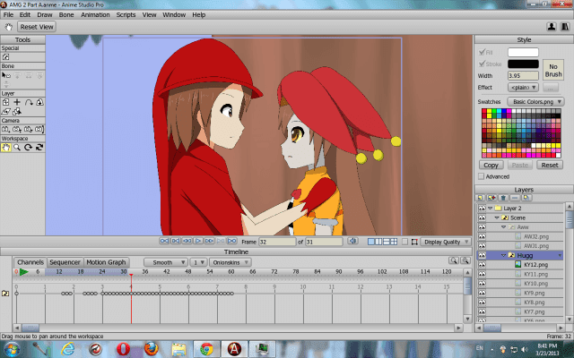The image size is (574, 358).
Task: Collapse the Layer 2 group triangle
Action: coord(491,208)
